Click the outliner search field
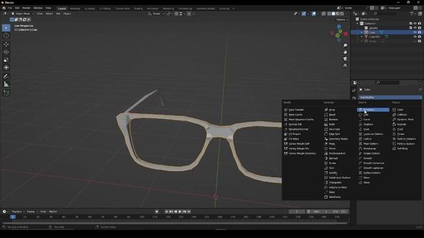The image size is (424, 238). click(x=385, y=14)
